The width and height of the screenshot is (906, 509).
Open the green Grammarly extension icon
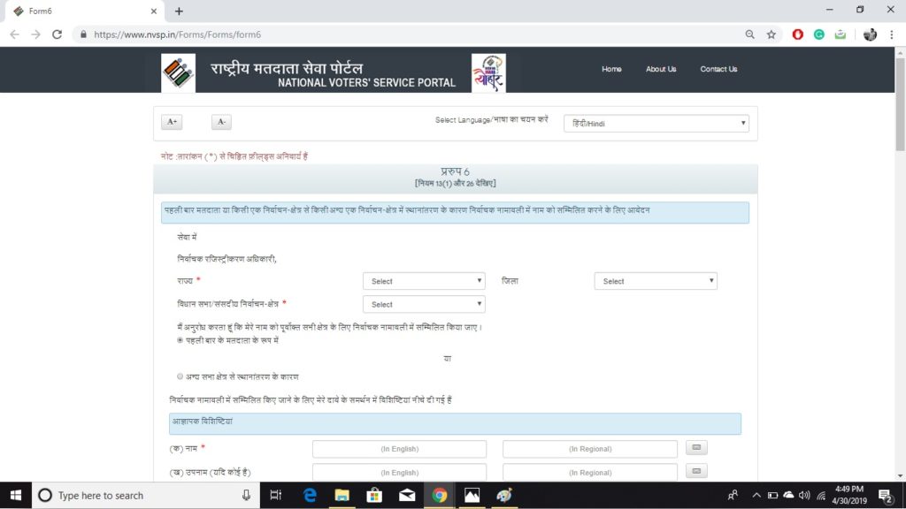tap(818, 34)
